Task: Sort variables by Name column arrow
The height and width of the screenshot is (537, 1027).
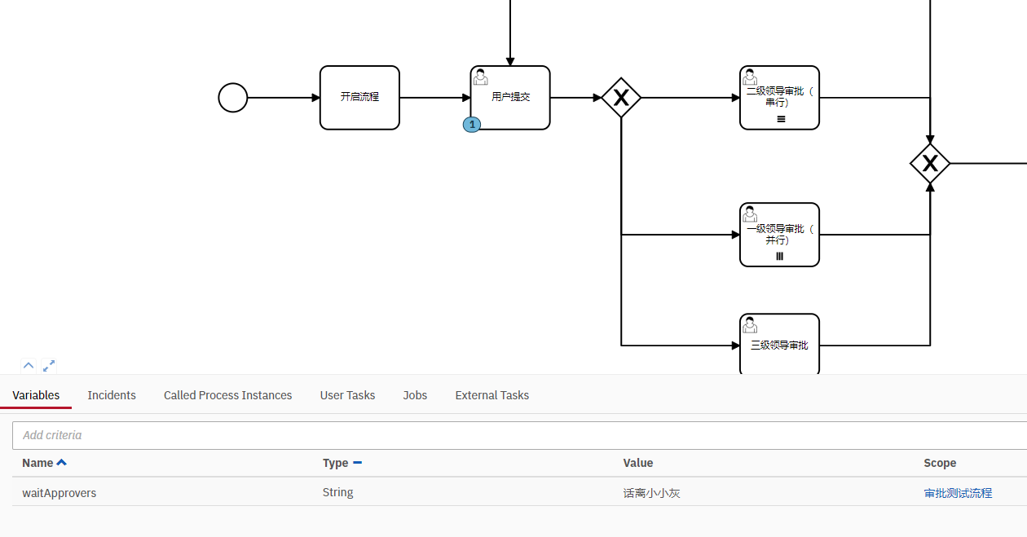Action: [62, 463]
